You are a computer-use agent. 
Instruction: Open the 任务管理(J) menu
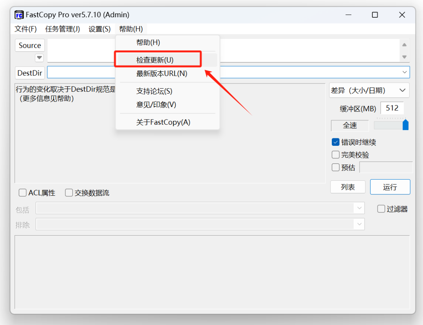click(x=62, y=29)
